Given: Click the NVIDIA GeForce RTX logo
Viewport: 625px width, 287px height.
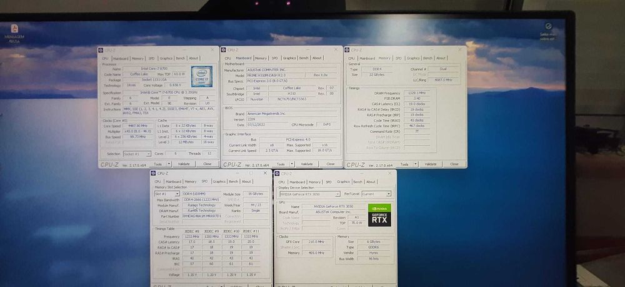Looking at the screenshot, I should tap(379, 215).
